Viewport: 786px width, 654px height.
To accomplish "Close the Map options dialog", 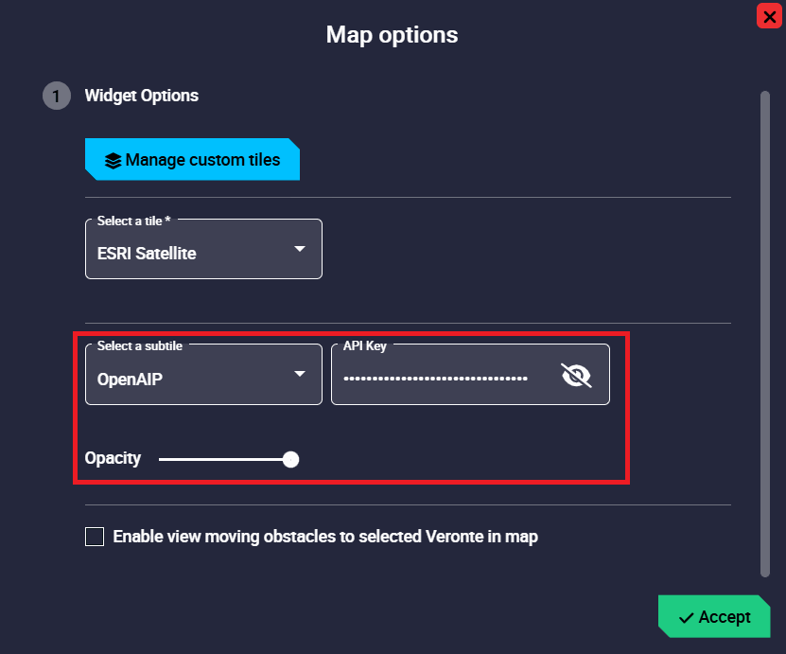I will tap(769, 16).
